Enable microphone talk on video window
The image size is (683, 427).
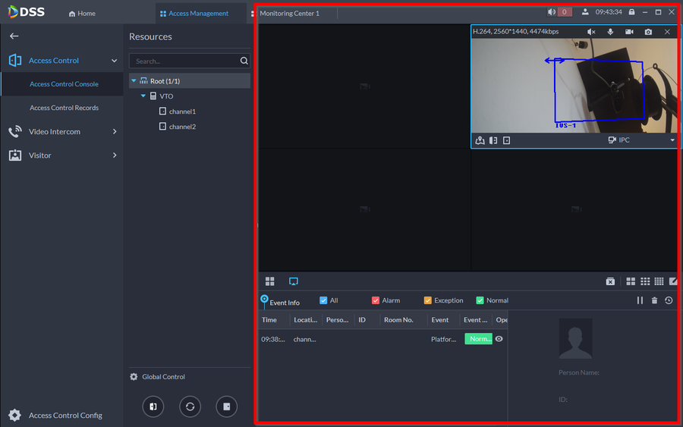pos(610,32)
